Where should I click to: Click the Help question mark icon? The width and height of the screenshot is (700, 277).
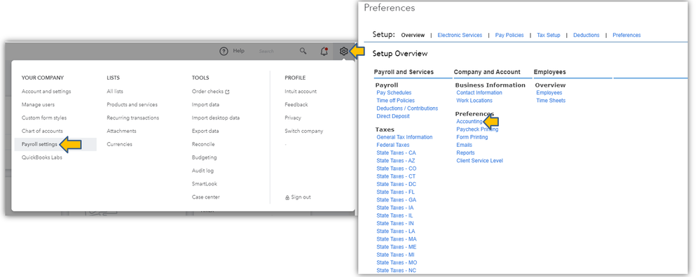pos(224,51)
